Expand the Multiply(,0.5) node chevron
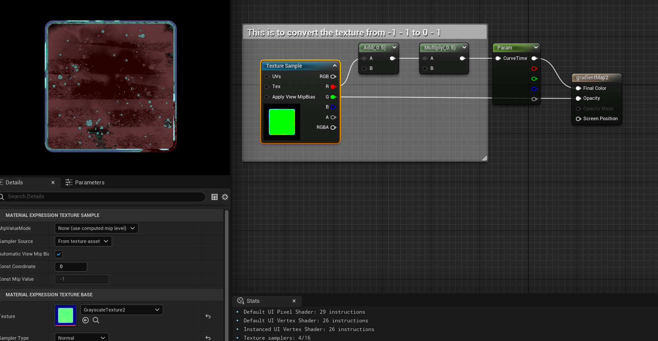The height and width of the screenshot is (341, 658). pyautogui.click(x=464, y=47)
